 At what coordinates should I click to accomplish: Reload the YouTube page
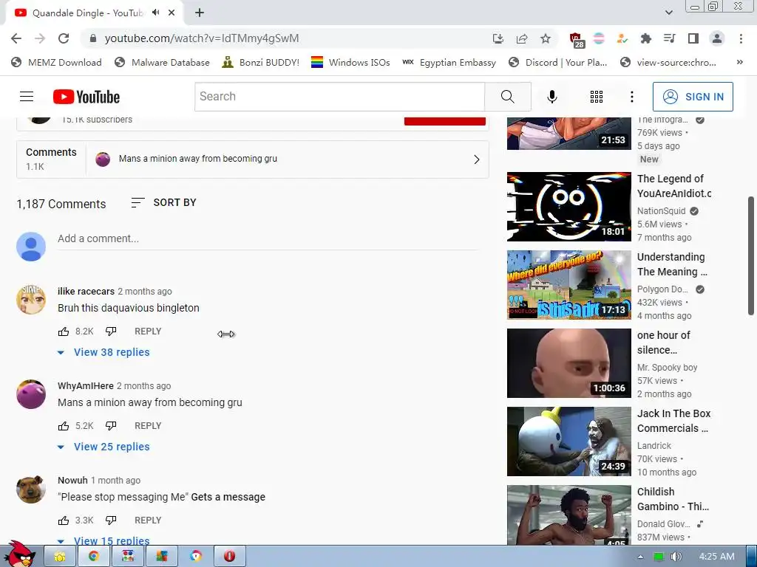tap(64, 38)
